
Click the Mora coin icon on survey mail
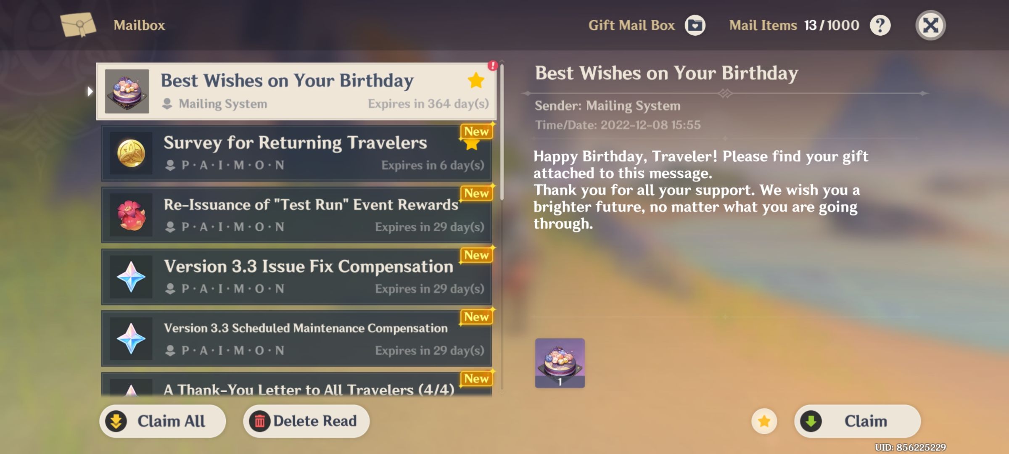pyautogui.click(x=131, y=153)
